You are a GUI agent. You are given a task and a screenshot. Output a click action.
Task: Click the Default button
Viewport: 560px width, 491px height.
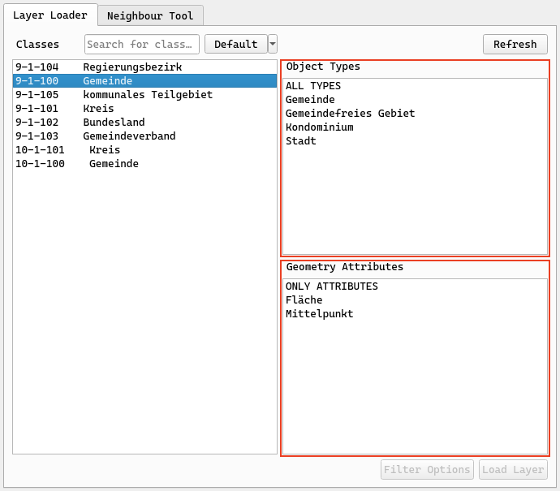click(235, 45)
